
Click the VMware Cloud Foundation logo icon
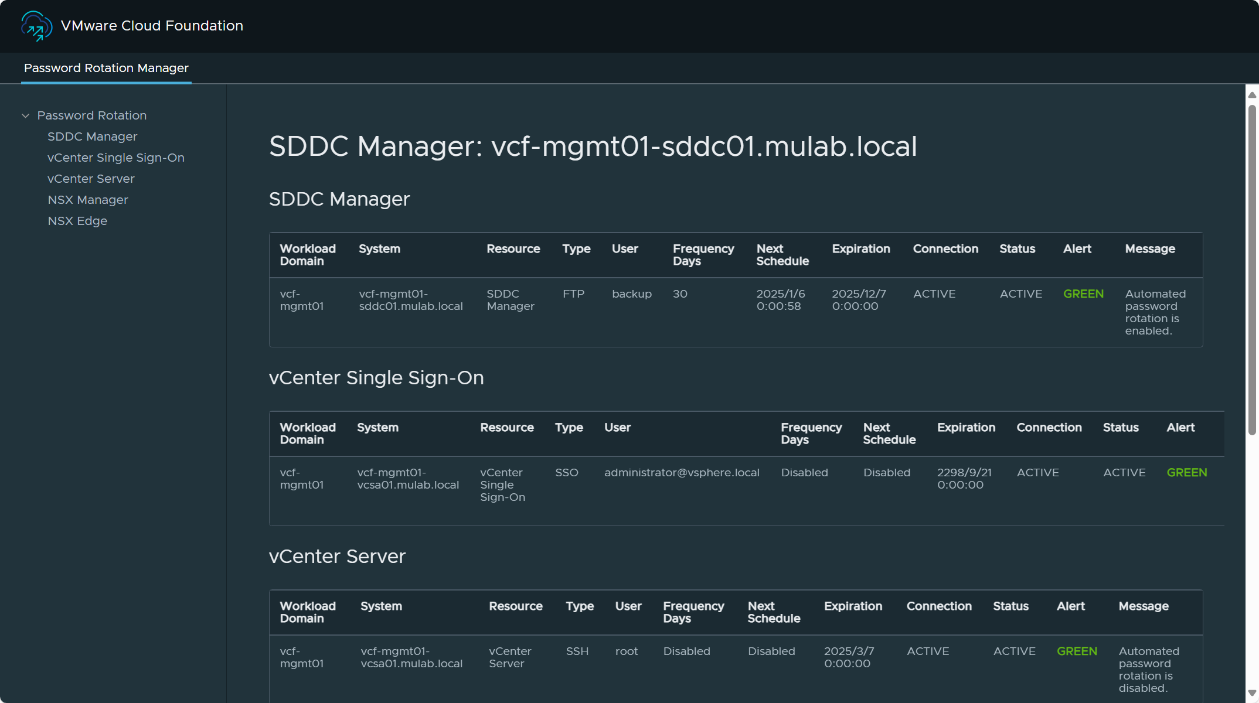click(x=36, y=26)
